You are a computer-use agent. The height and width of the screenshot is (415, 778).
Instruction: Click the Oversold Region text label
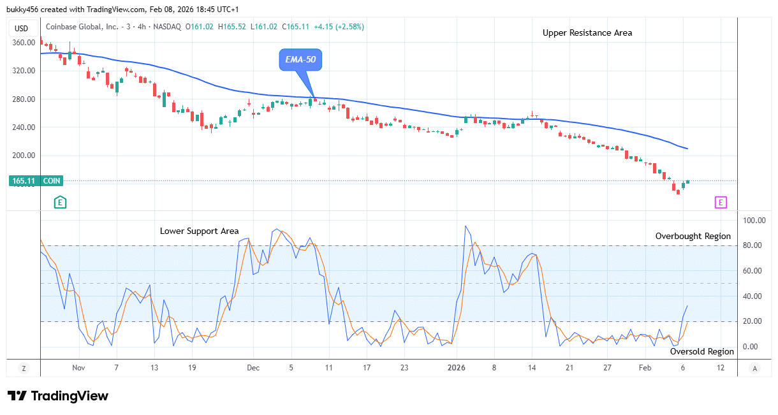point(701,351)
